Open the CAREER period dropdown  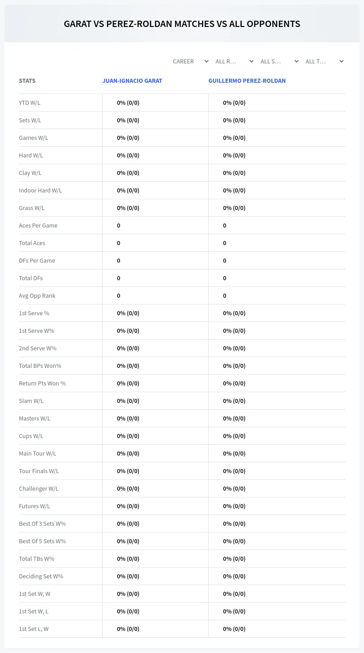point(190,61)
